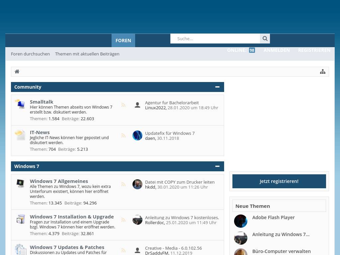340x255 pixels.
Task: Open the sitemap icon in breadcrumb bar
Action: tap(322, 72)
